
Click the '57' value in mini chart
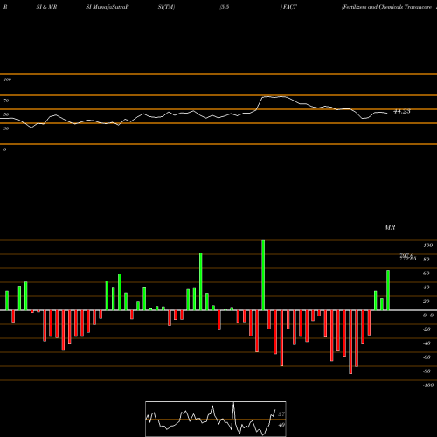[281, 414]
